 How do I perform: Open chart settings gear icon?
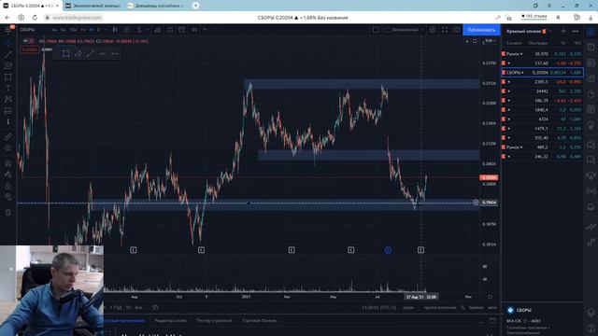[433, 30]
